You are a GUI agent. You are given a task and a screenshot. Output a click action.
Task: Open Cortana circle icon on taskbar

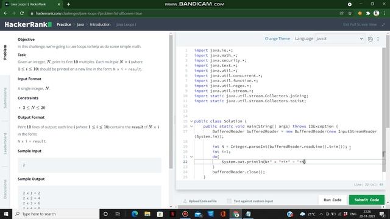click(105, 214)
